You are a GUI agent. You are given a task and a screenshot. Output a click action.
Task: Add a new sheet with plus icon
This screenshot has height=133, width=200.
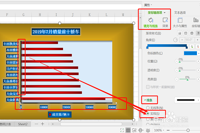(42, 124)
